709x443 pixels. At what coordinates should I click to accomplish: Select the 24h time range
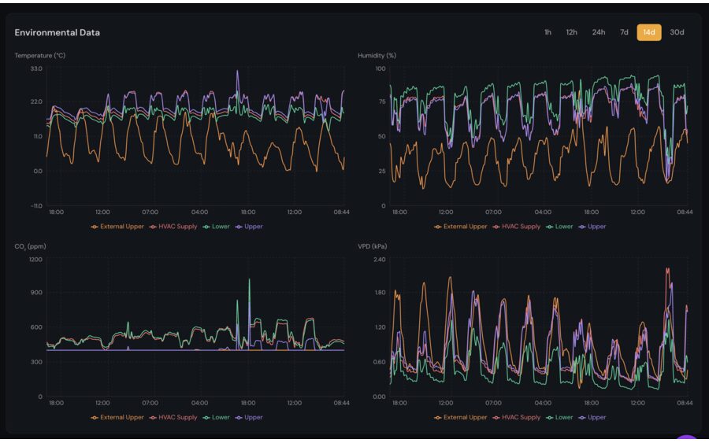coord(599,32)
